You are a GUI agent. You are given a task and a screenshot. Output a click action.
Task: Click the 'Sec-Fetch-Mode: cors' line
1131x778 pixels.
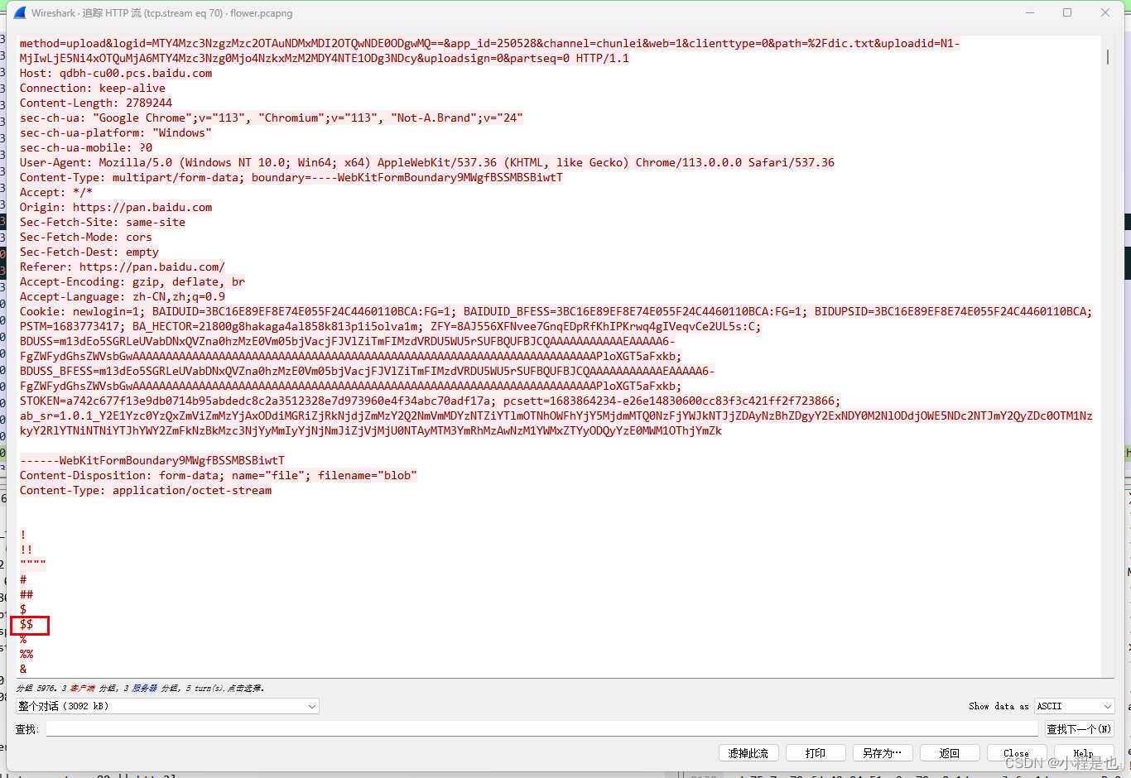[86, 237]
